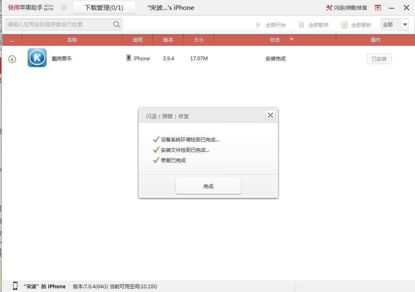Click the checkmark beside 安装文件检测已完成

pos(156,150)
